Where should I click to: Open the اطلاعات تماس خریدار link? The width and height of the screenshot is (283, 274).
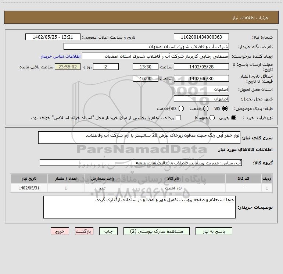click(61, 56)
